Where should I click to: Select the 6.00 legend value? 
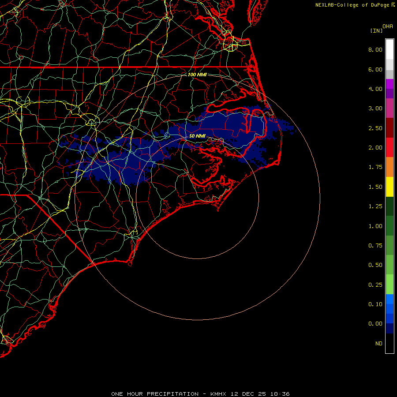point(375,69)
